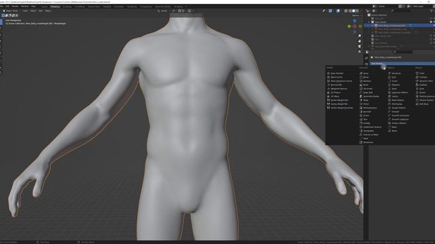435x244 pixels.
Task: Switch perspective/orthographic grid gizmo icon
Action: [360, 52]
